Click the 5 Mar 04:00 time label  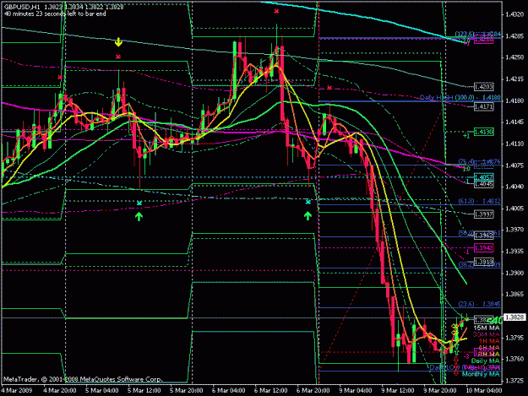(x=101, y=390)
